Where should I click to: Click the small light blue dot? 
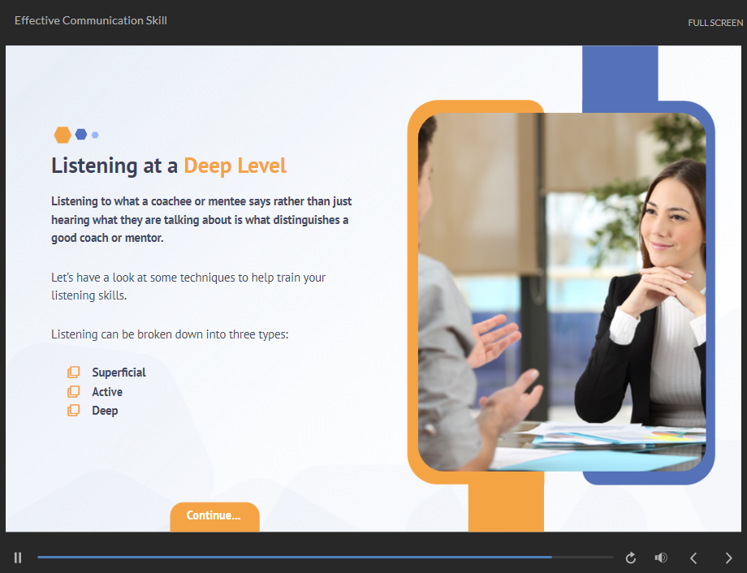[95, 135]
